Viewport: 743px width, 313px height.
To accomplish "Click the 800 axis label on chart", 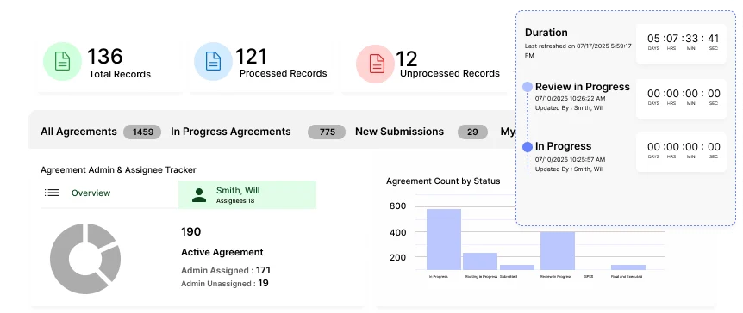I will coord(397,206).
